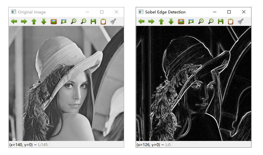This screenshot has height=155, width=263.
Task: Minimize the Original Image window
Action: pos(87,12)
